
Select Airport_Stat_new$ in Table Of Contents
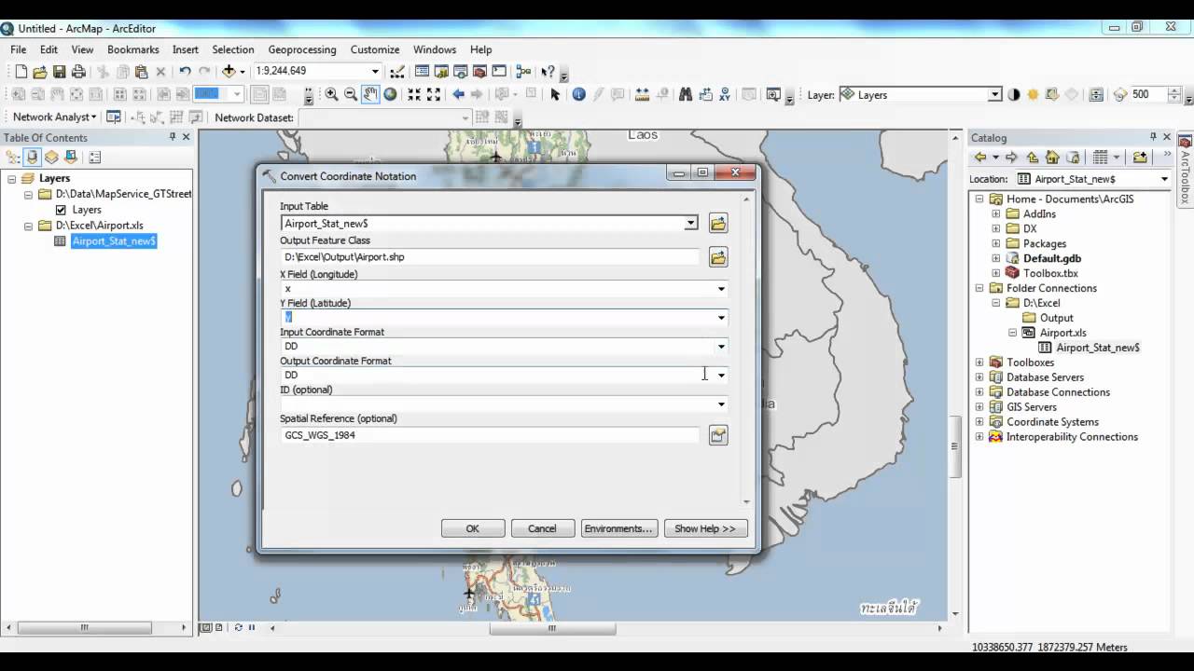[114, 240]
